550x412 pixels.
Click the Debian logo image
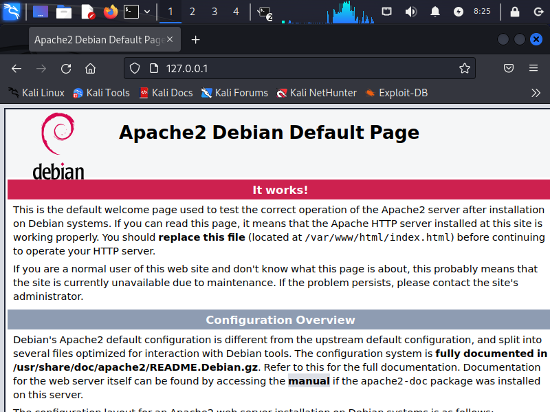tap(58, 146)
